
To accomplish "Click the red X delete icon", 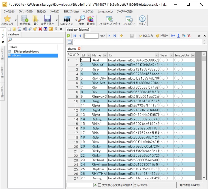I will (x=40, y=29).
